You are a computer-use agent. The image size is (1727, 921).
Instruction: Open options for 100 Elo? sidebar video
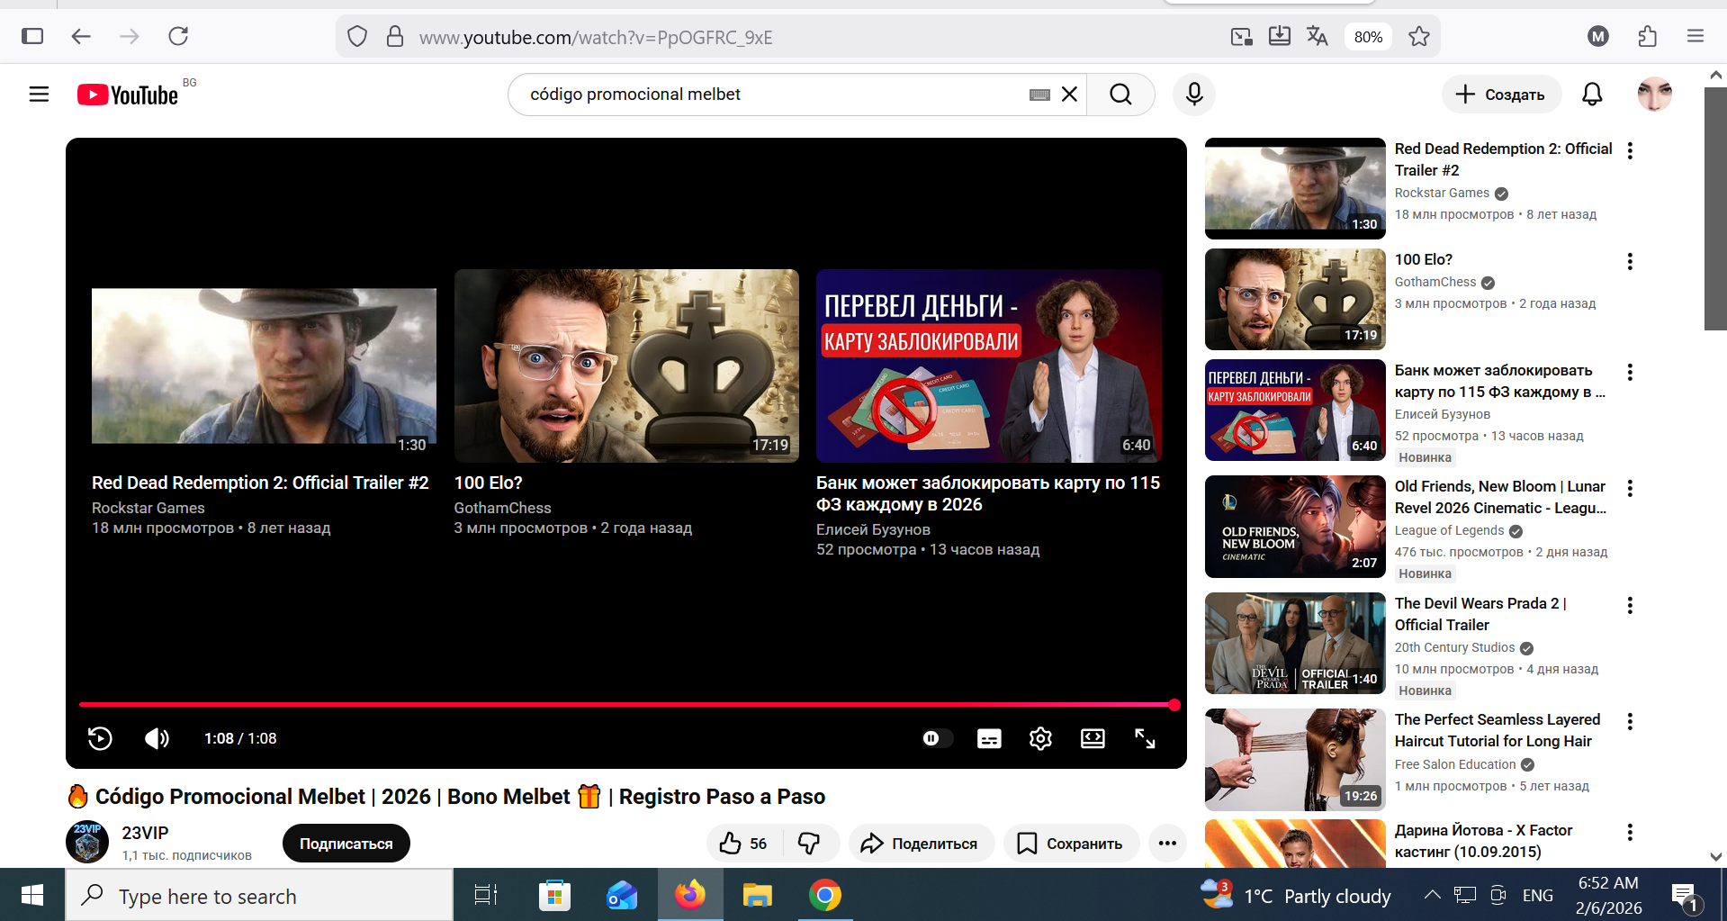click(x=1630, y=261)
